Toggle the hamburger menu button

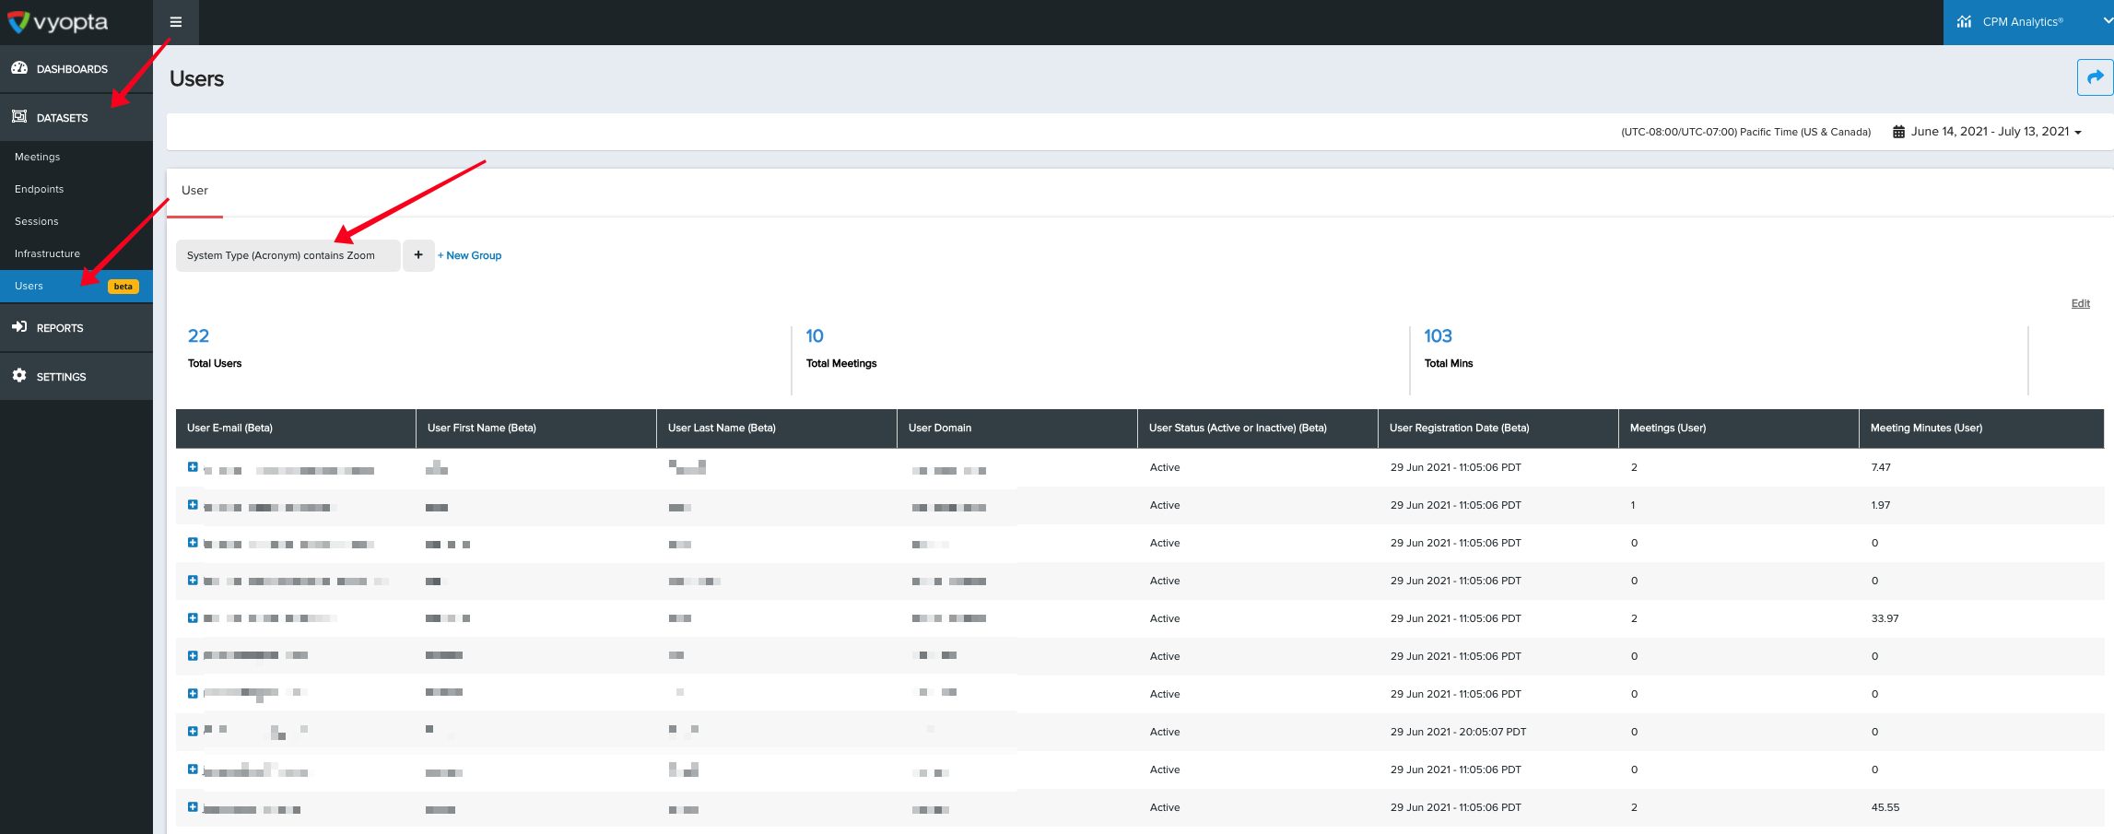click(x=176, y=22)
